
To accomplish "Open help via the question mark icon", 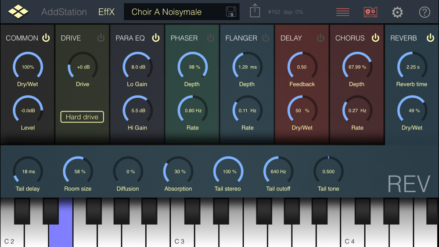I will [425, 12].
